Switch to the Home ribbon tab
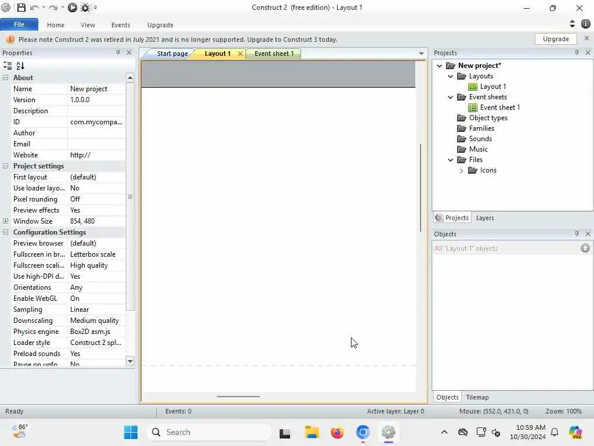The image size is (594, 446). [56, 25]
